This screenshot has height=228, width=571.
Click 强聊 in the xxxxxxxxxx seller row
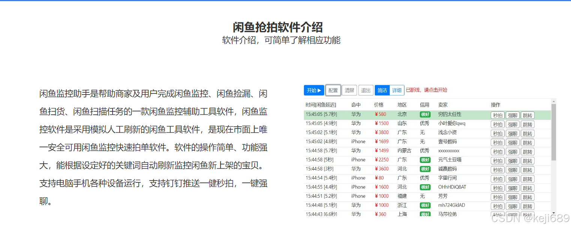(x=512, y=152)
